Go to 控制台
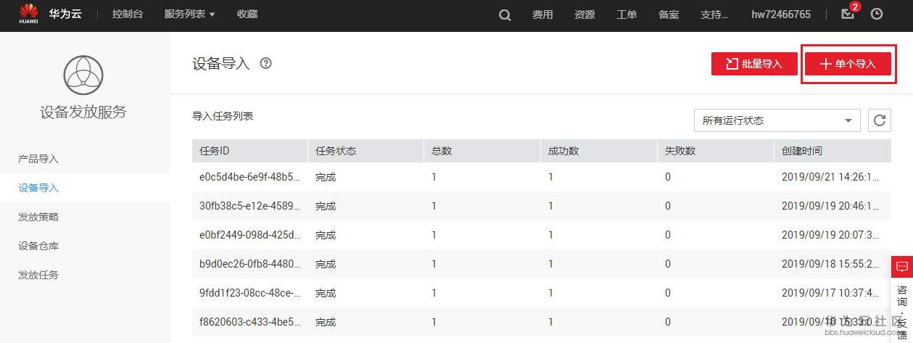This screenshot has width=913, height=343. pyautogui.click(x=127, y=15)
